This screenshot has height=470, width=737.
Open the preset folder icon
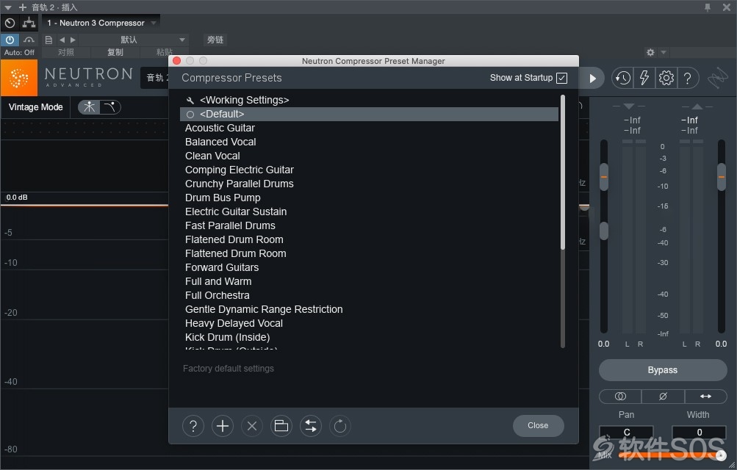tap(281, 426)
